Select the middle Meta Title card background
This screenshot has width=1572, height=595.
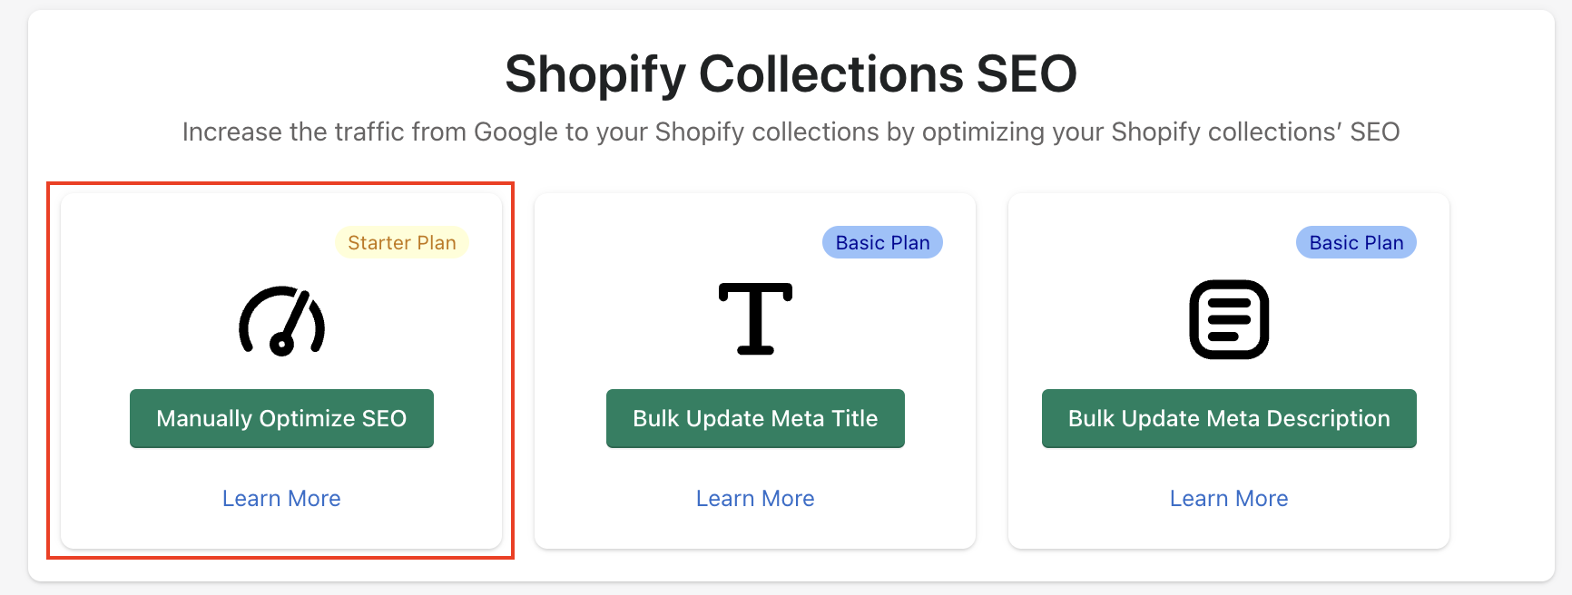pyautogui.click(x=617, y=299)
